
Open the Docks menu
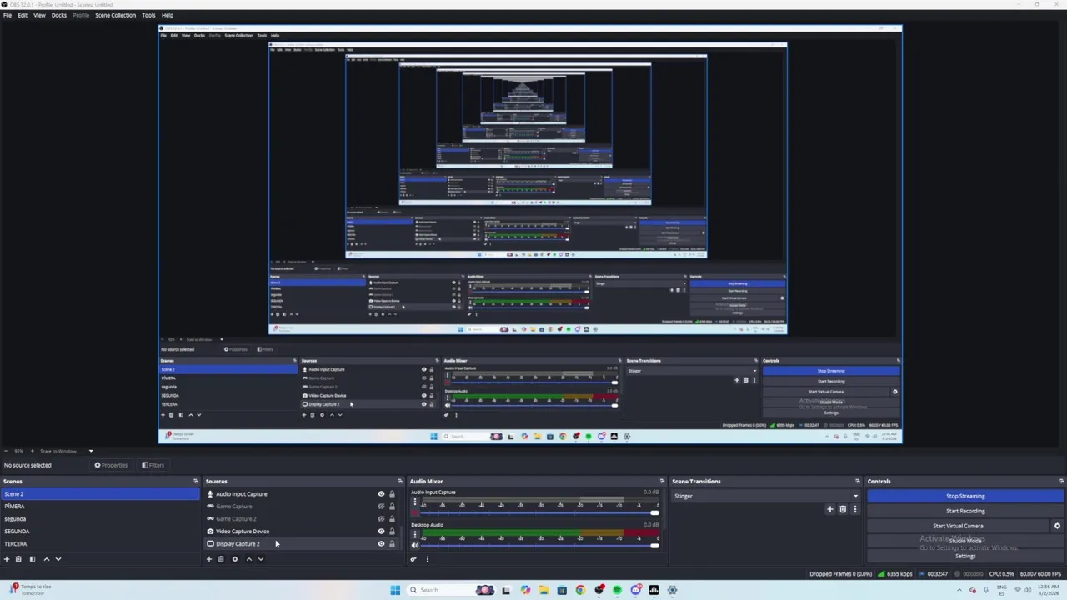59,15
